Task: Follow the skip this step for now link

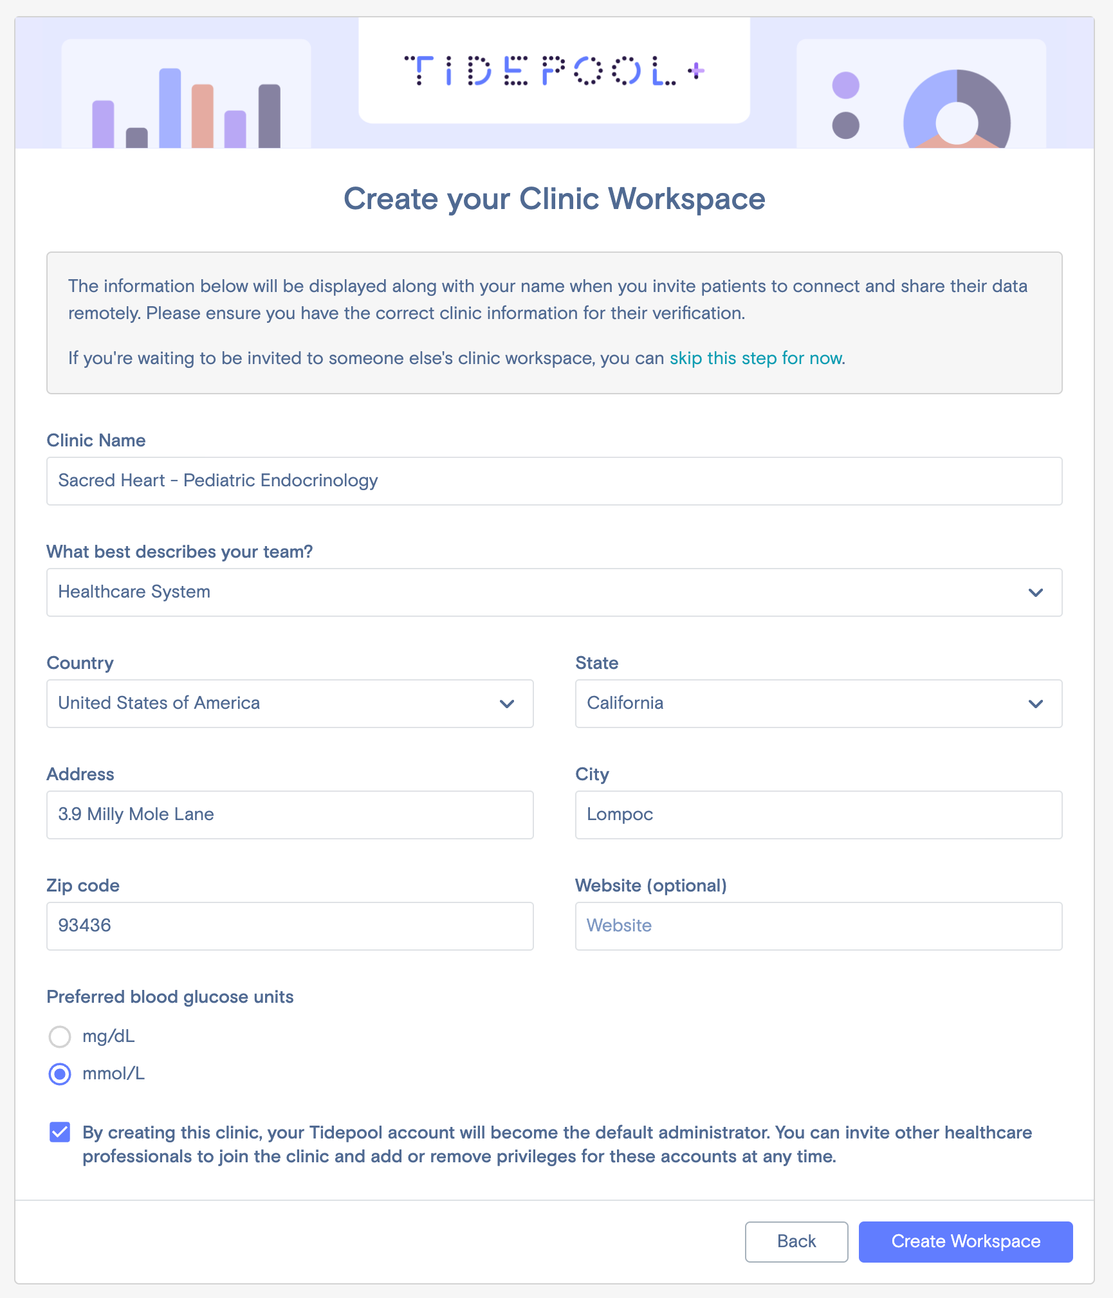Action: click(x=755, y=358)
